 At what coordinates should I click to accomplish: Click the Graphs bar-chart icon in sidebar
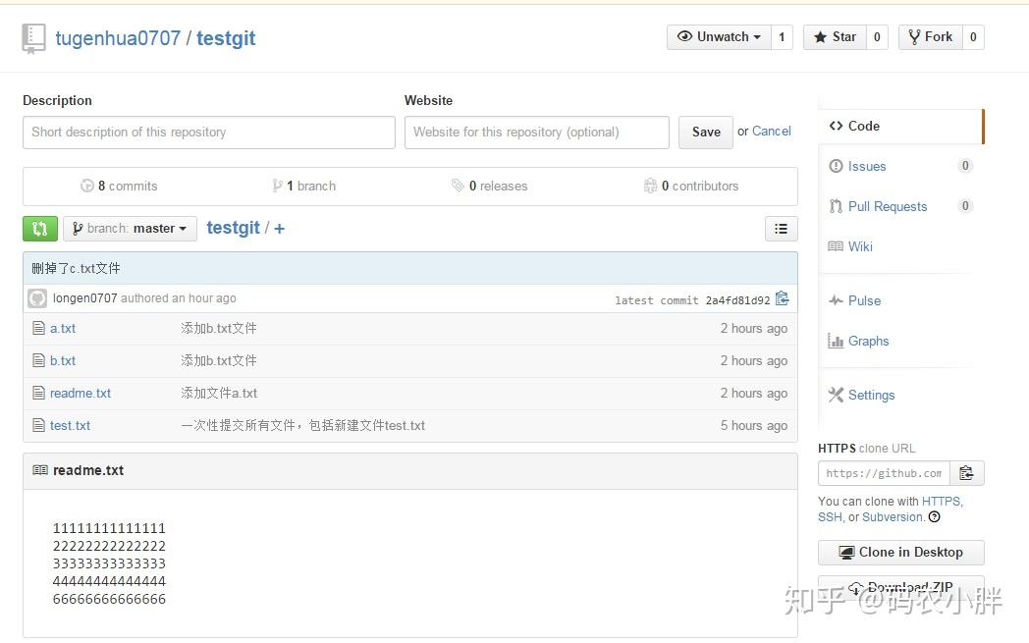tap(836, 341)
